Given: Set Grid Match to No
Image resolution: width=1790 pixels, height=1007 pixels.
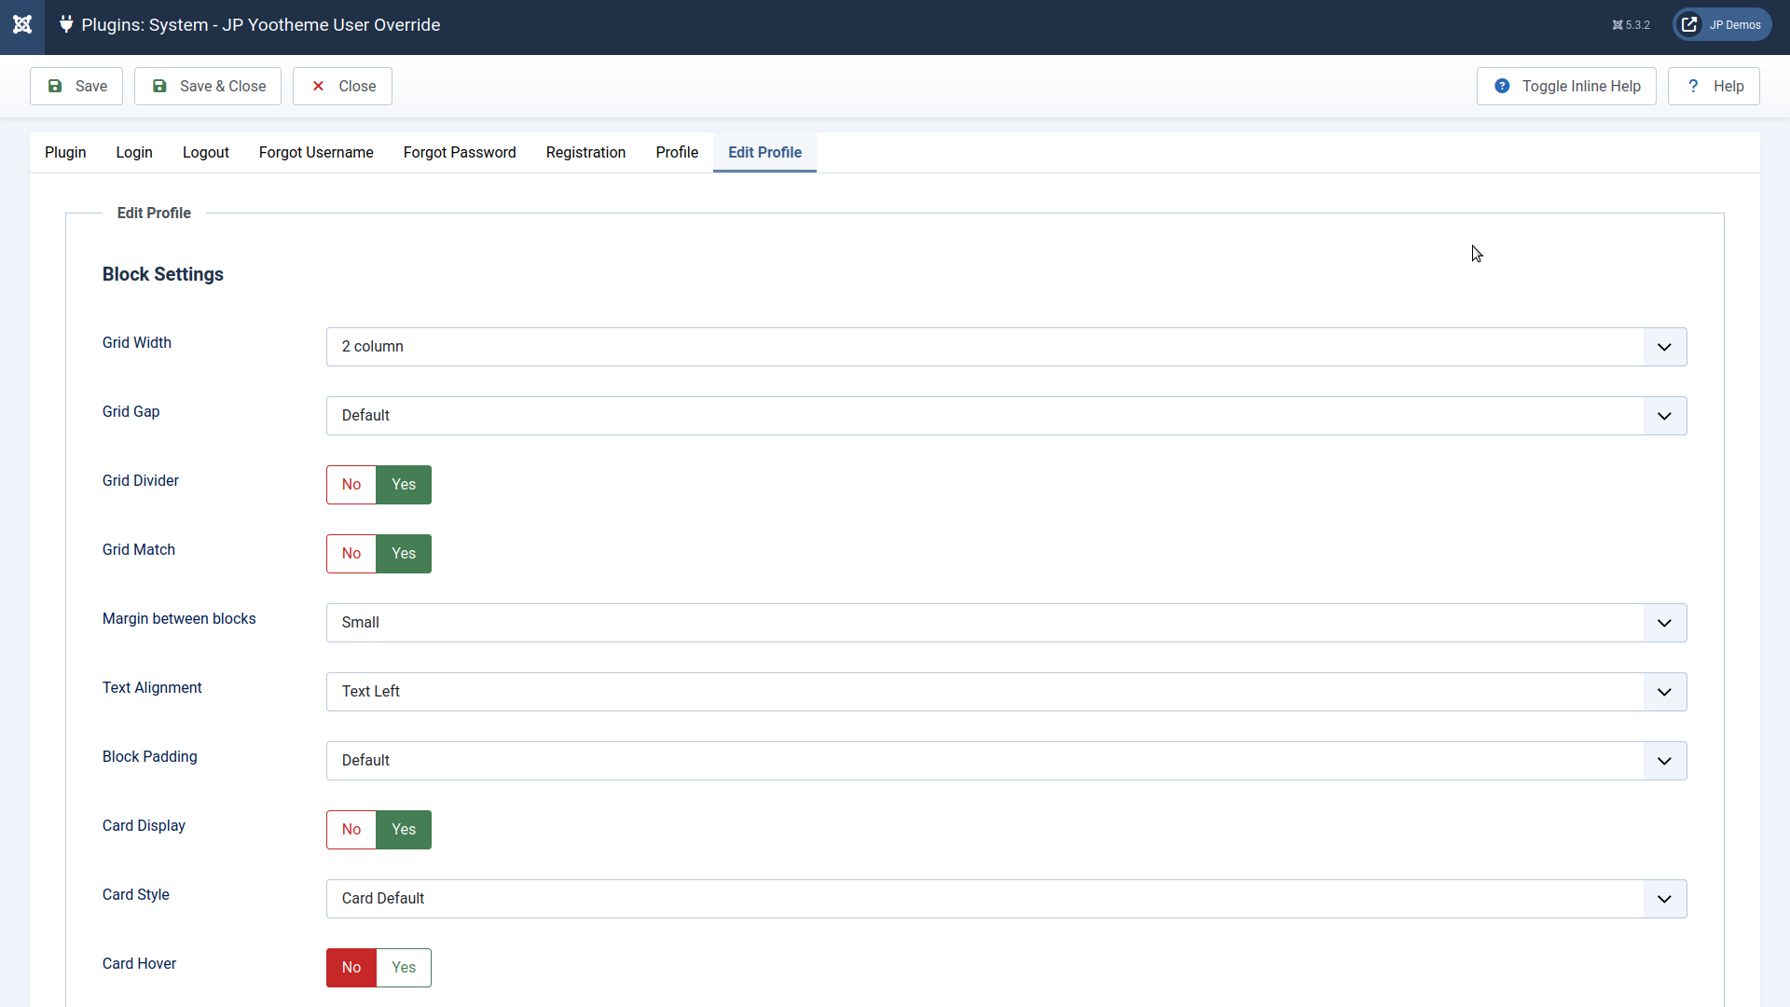Looking at the screenshot, I should [x=351, y=554].
